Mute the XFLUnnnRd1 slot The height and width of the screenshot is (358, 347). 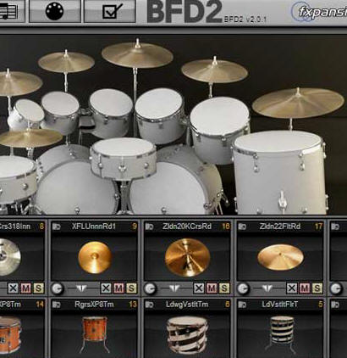pos(118,288)
